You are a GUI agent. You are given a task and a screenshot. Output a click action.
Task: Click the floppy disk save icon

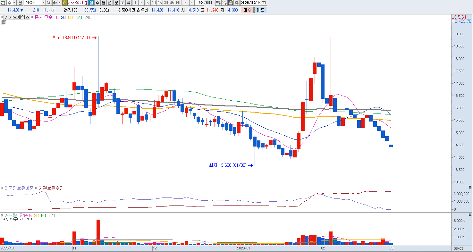(231, 3)
